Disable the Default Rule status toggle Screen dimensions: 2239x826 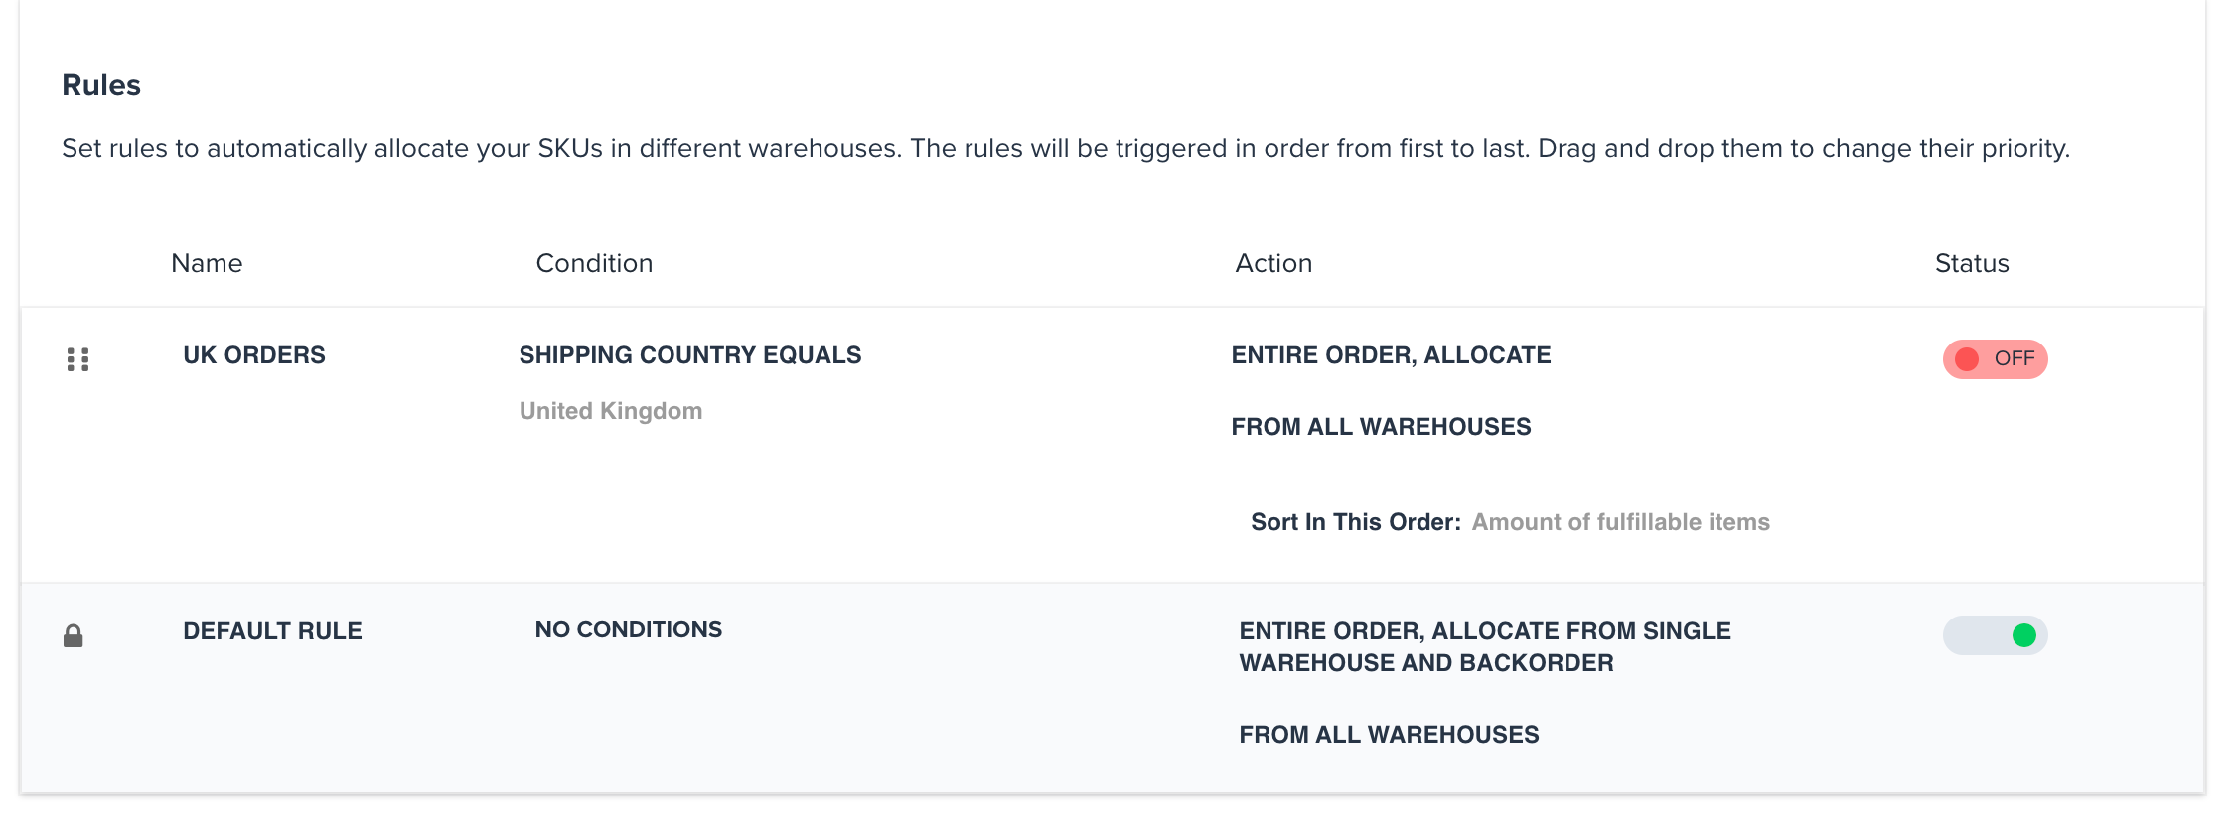[x=1995, y=635]
